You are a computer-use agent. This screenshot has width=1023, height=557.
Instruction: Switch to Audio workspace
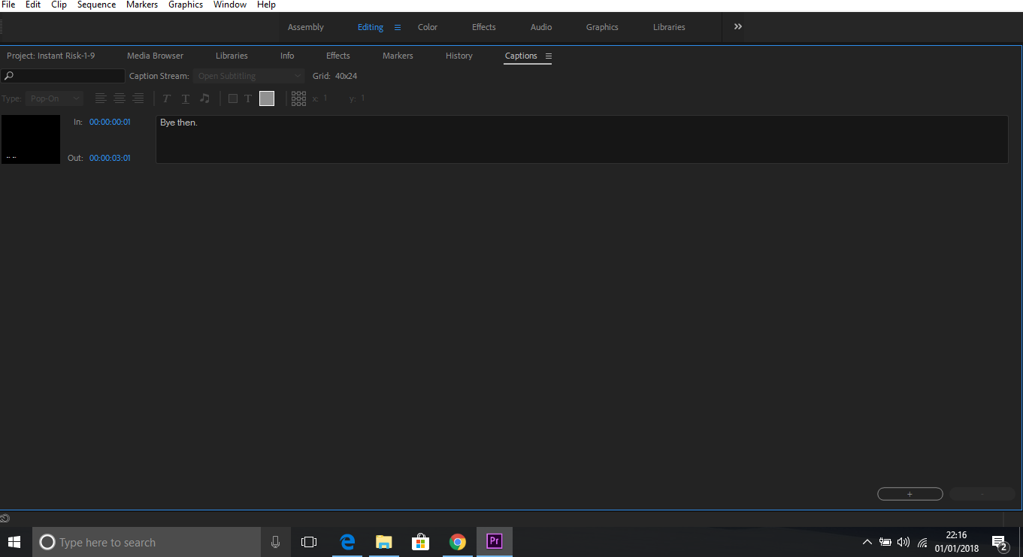point(541,27)
